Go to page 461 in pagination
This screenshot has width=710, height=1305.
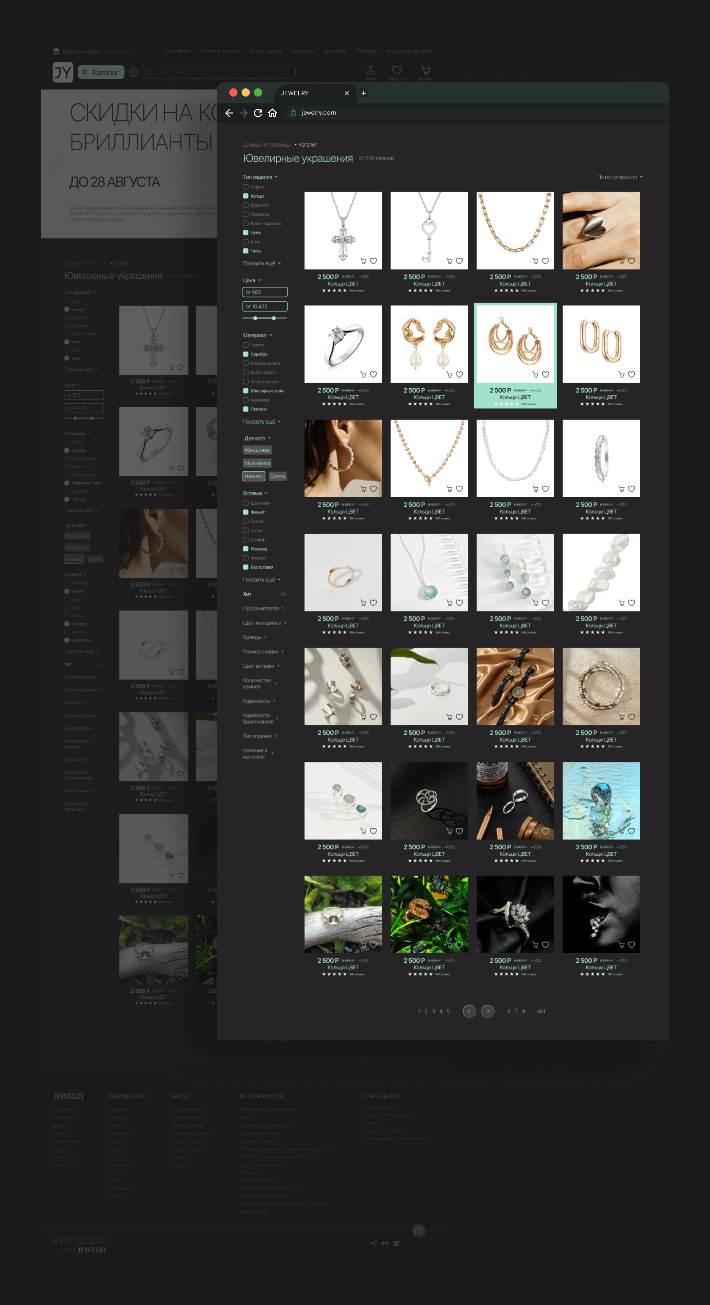541,1012
